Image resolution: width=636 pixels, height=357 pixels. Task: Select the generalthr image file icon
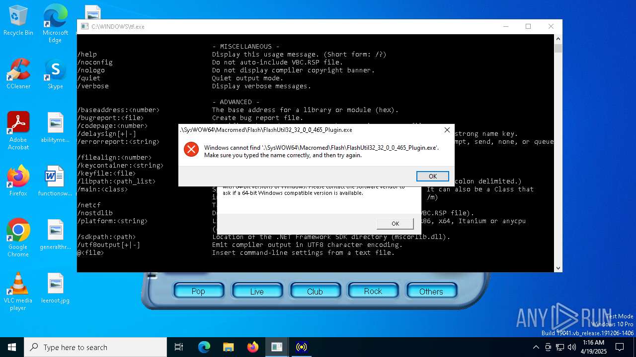pos(55,235)
